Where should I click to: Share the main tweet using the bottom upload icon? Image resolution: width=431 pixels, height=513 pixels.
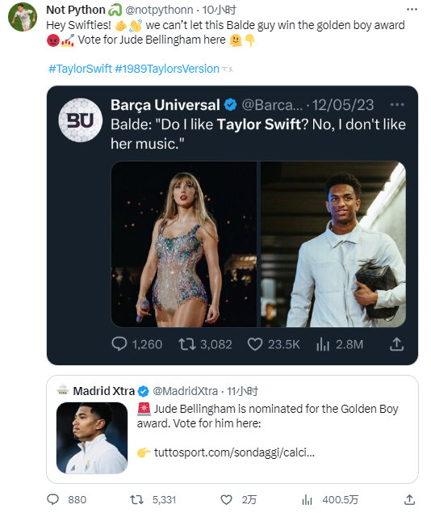tap(409, 499)
